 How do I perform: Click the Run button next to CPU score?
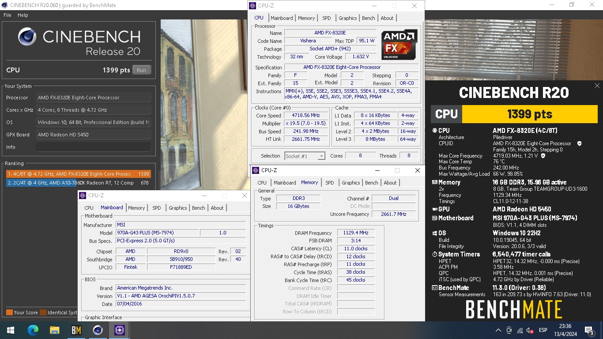141,70
